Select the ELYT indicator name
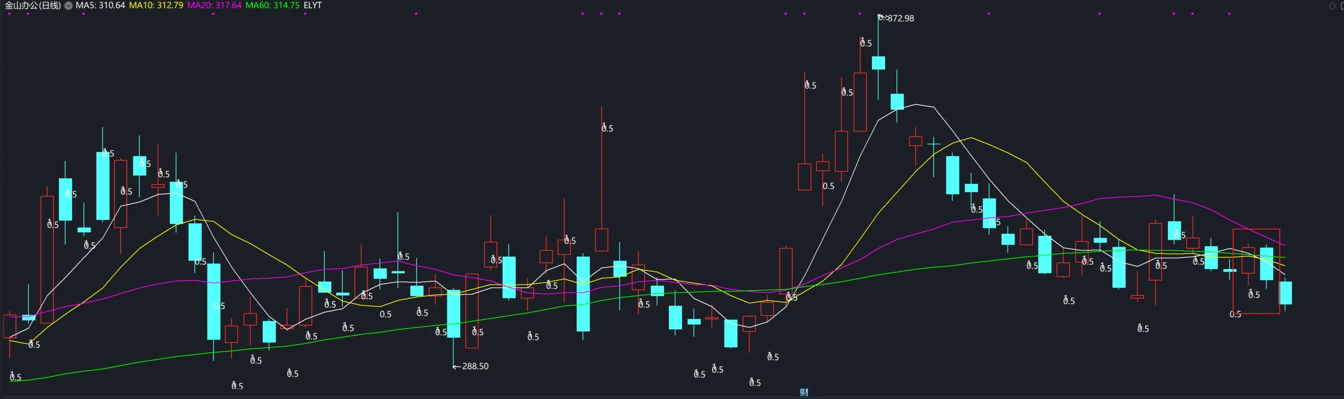The width and height of the screenshot is (1344, 399). pos(312,5)
